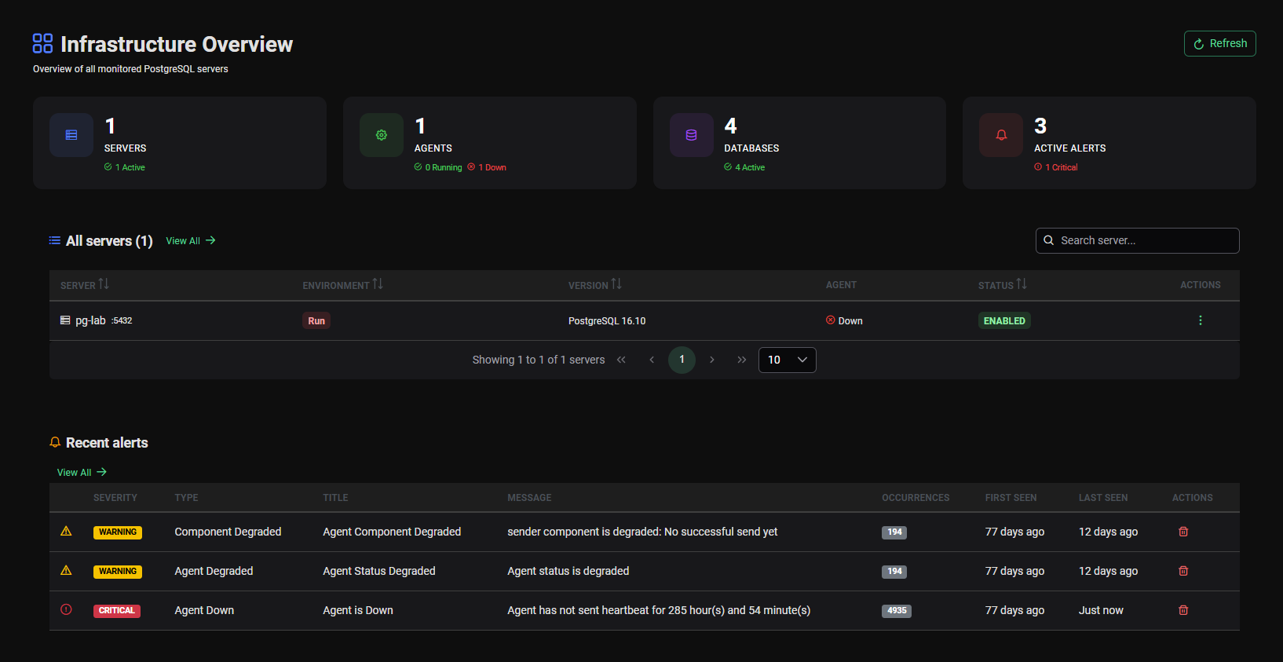Click the heartbeat 285 hours message
This screenshot has height=662, width=1283.
659,610
